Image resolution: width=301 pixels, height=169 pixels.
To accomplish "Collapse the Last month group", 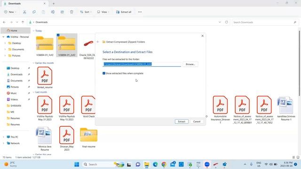I will [33, 92].
